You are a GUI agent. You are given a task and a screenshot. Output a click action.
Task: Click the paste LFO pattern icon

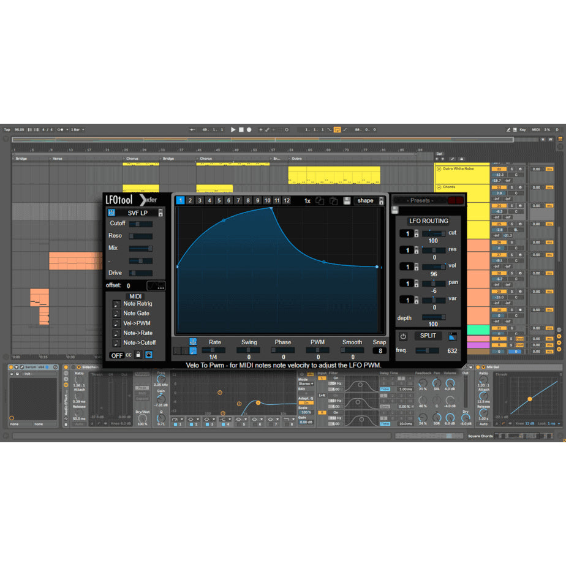(334, 200)
